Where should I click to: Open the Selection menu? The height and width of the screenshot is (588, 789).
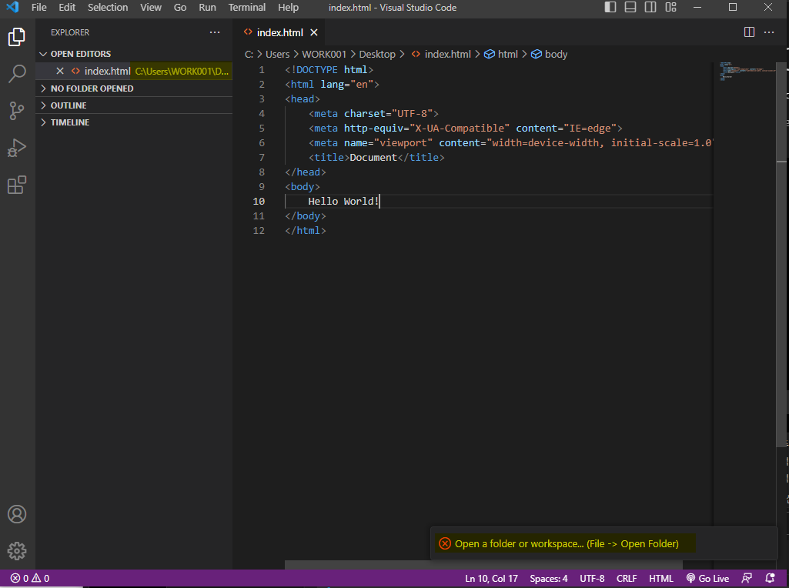[108, 7]
